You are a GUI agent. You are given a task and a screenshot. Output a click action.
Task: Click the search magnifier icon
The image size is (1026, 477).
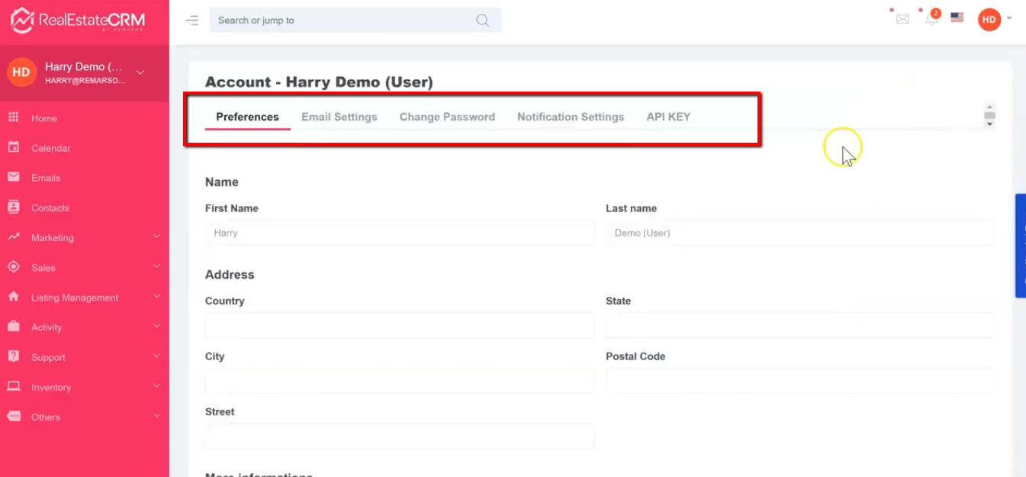pos(482,21)
